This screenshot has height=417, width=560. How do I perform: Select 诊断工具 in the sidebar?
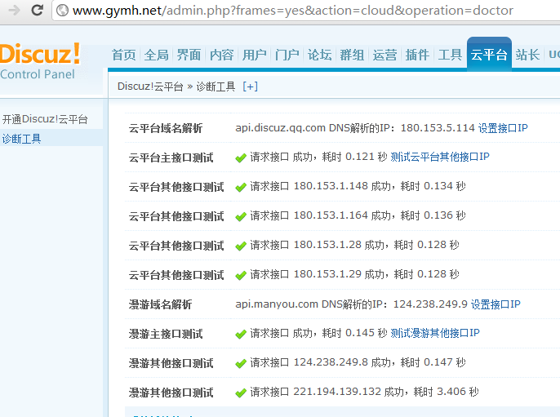[21, 139]
